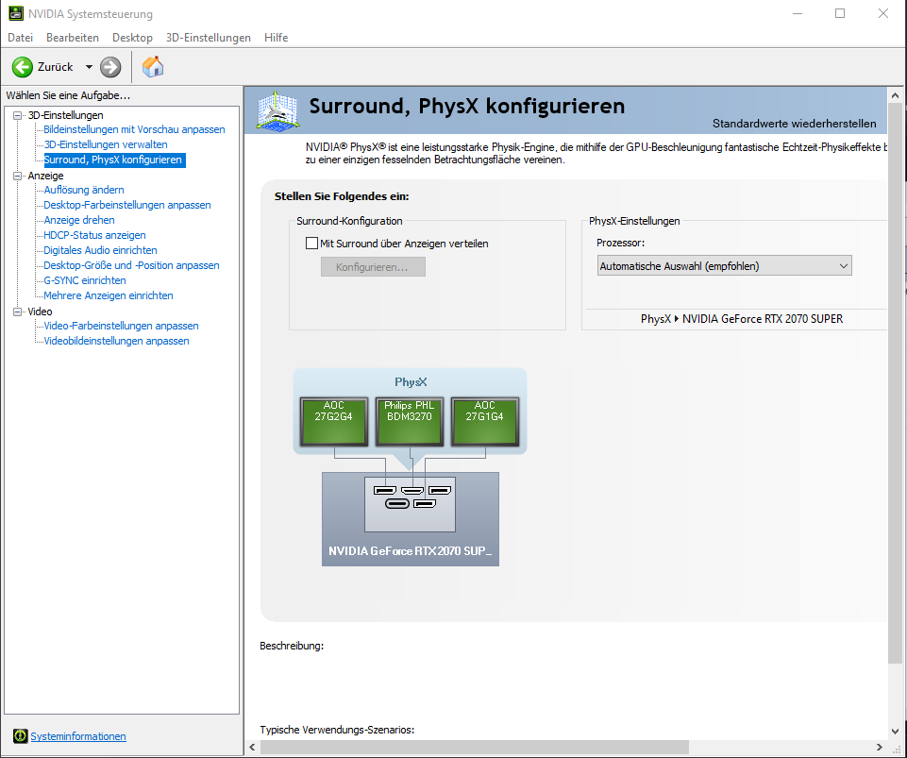Click Standardwerte wiederherstellen
Viewport: 907px width, 758px height.
click(x=794, y=124)
